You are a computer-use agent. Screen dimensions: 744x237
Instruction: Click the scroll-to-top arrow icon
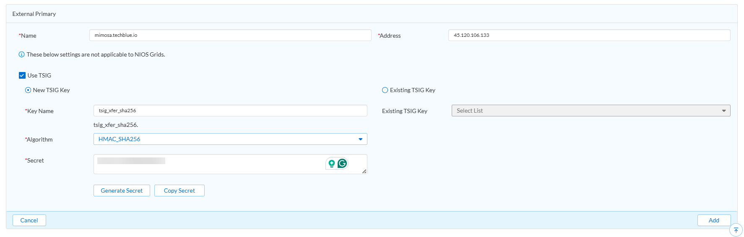coord(736,230)
